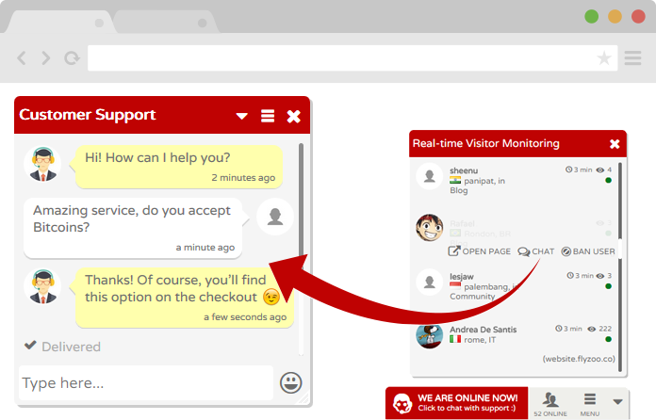656x420 pixels.
Task: Click the Community page label under lesjaw
Action: [472, 297]
